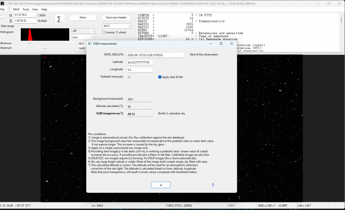Viewport: 345px width, 210px height.
Task: Minimize the SQM measurement dialog
Action: coord(210,44)
